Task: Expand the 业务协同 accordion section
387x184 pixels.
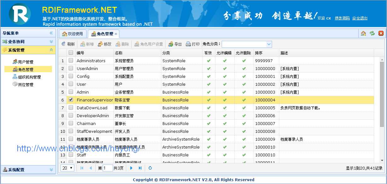Action: [28, 41]
